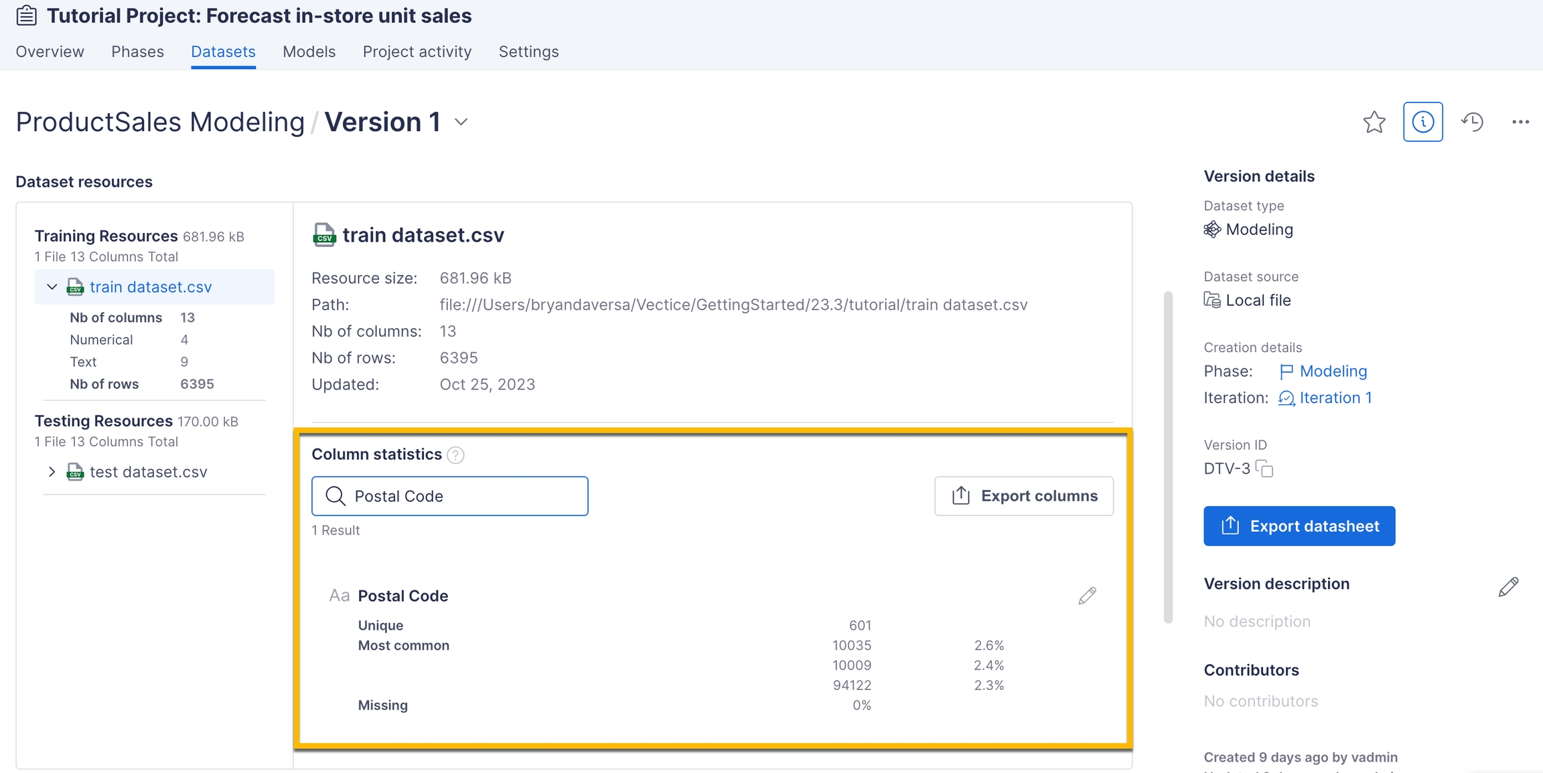Click the Export datasheet button
The height and width of the screenshot is (773, 1543).
(1299, 526)
